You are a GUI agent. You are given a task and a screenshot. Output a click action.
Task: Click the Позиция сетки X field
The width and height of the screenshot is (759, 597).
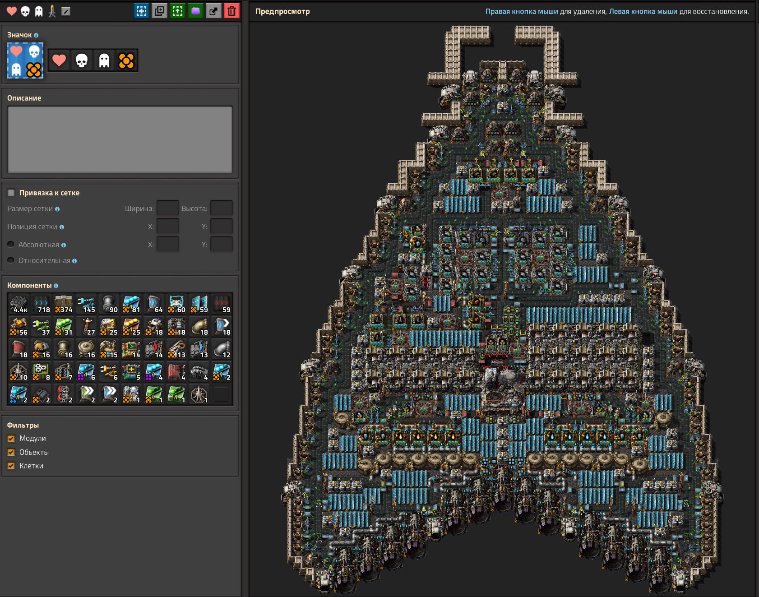(168, 227)
